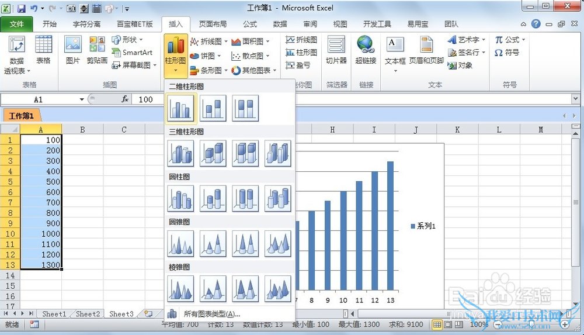Screen dimensions: 584x335
Task: Insert a hyperlink (超链接)
Action: pos(366,50)
